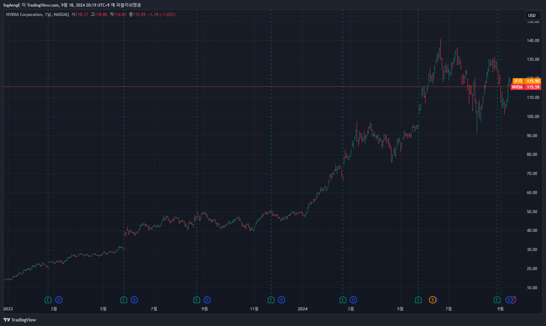Click the 7월 2023 time axis label

click(x=154, y=309)
